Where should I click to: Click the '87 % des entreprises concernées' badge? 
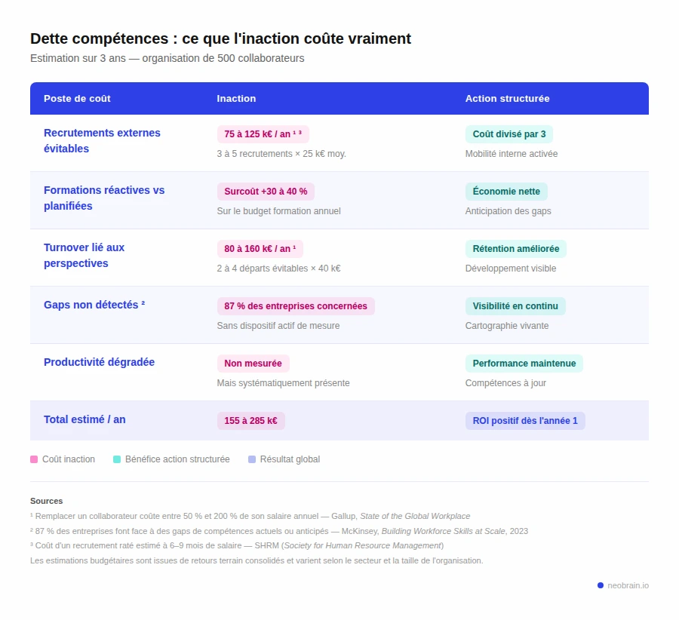pos(295,306)
